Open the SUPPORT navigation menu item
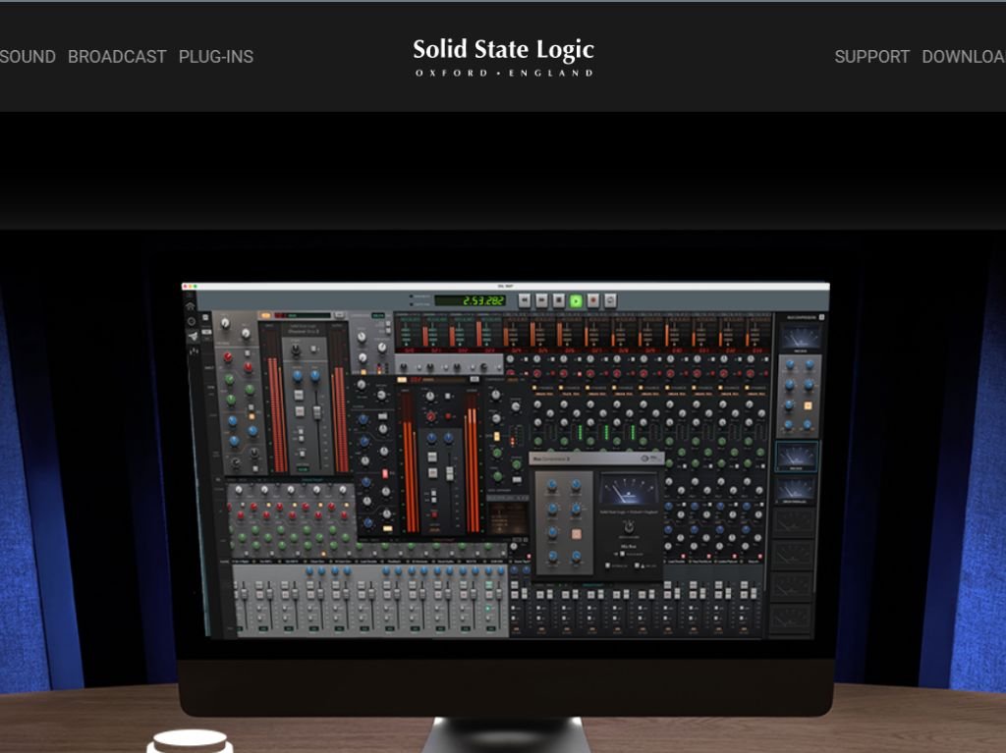The height and width of the screenshot is (753, 1006). pyautogui.click(x=872, y=56)
